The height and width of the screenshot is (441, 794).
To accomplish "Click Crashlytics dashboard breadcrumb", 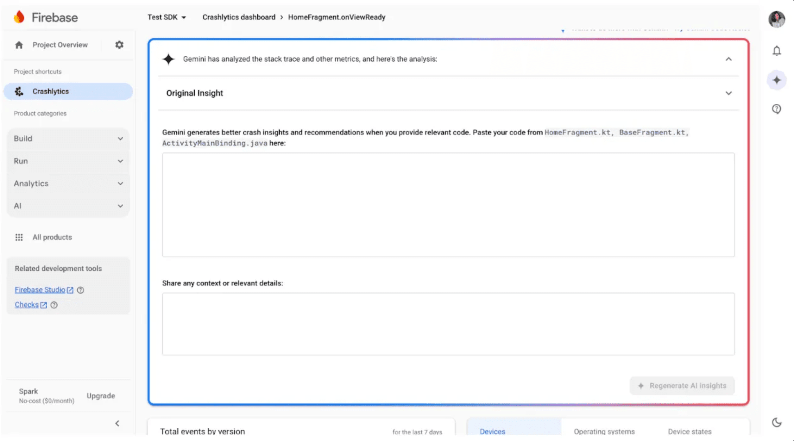I will click(239, 17).
